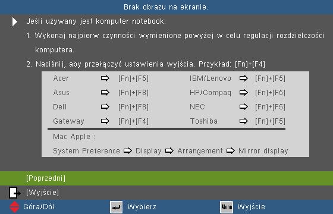Click the arrow between Display and Arrangement
The image size is (333, 214).
(x=169, y=151)
